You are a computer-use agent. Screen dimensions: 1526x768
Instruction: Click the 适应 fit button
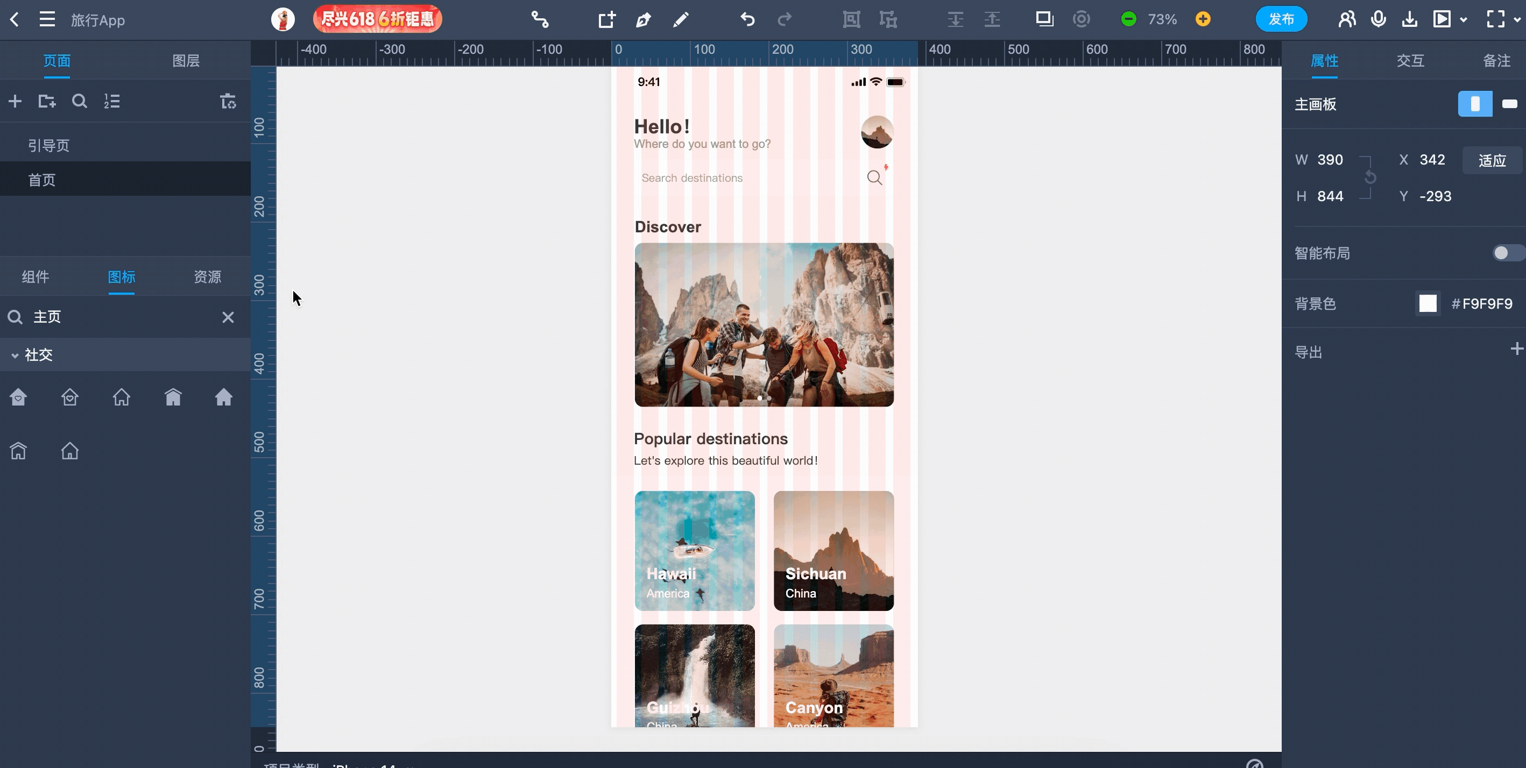coord(1491,160)
